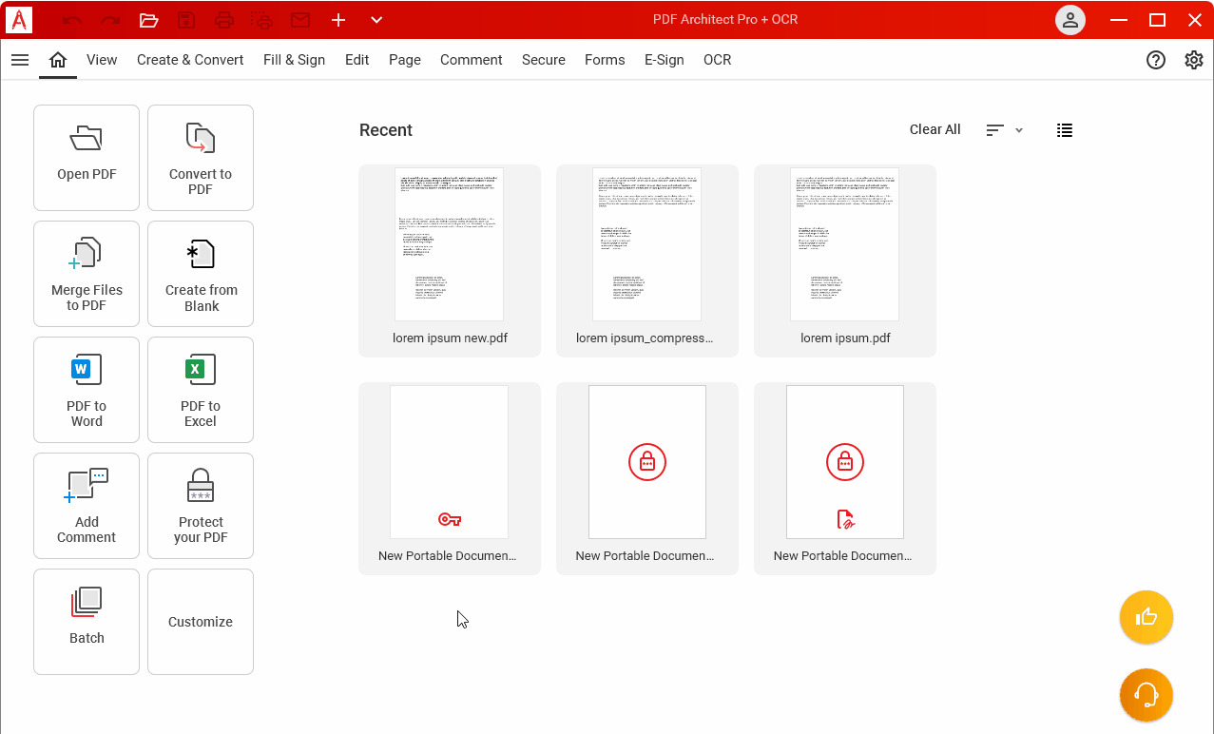This screenshot has height=734, width=1214.
Task: Click the Protect your PDF tile
Action: click(x=201, y=506)
